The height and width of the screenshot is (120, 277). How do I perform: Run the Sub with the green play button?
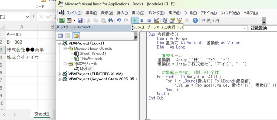point(134,20)
